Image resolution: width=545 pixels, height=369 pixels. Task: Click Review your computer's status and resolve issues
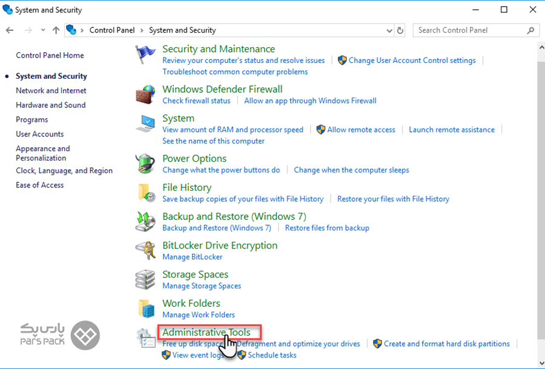coord(243,61)
